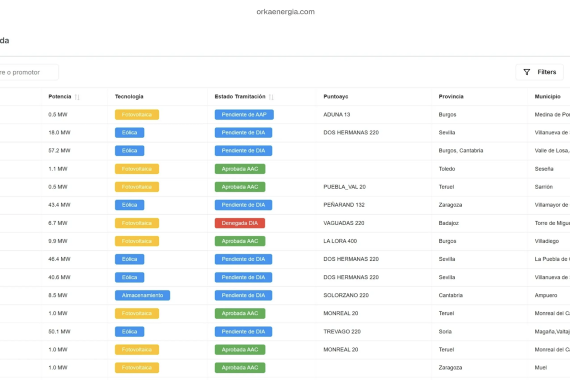Click the Sarrión municipality cell
Image resolution: width=570 pixels, height=380 pixels.
pyautogui.click(x=544, y=187)
